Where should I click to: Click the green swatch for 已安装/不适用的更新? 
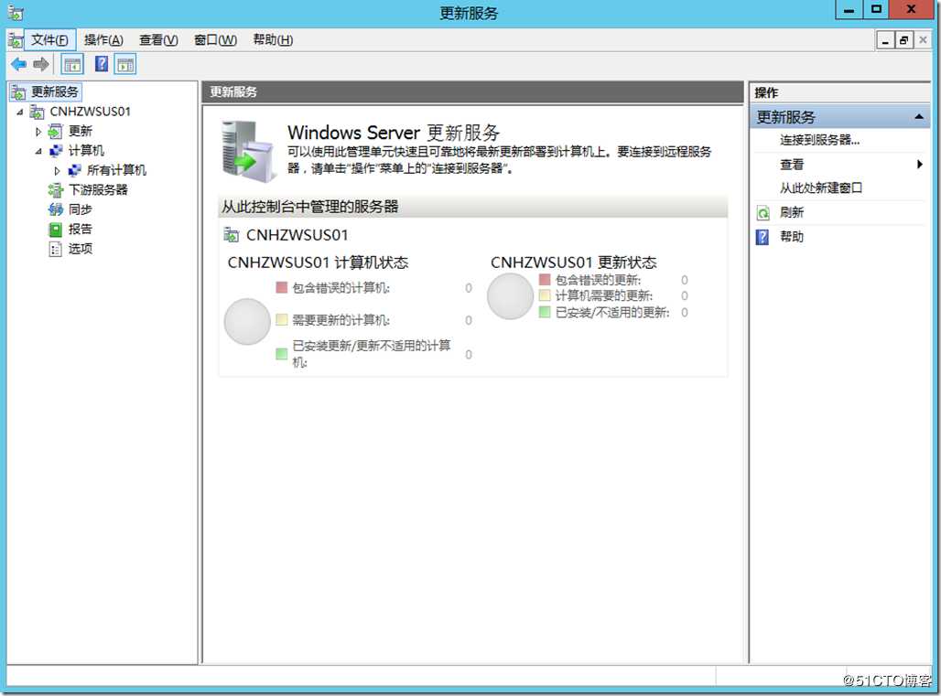tap(545, 312)
